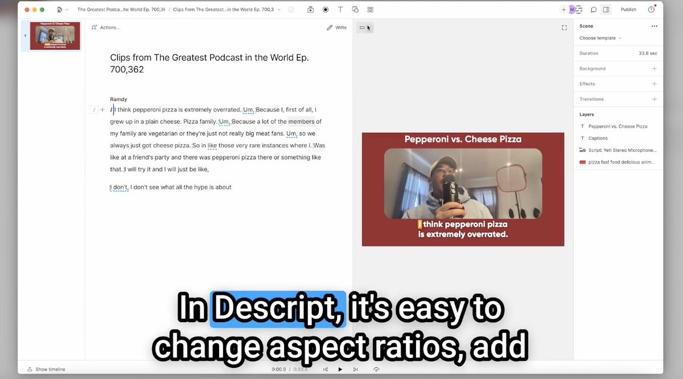Click the word 'members' in the transcript

(x=301, y=122)
